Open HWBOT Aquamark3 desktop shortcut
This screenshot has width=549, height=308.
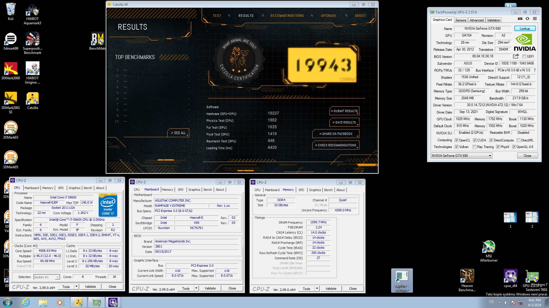point(32,14)
